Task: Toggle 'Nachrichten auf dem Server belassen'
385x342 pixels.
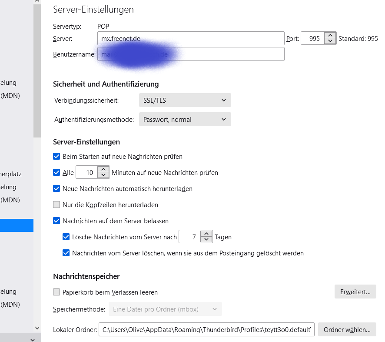Action: tap(56, 221)
